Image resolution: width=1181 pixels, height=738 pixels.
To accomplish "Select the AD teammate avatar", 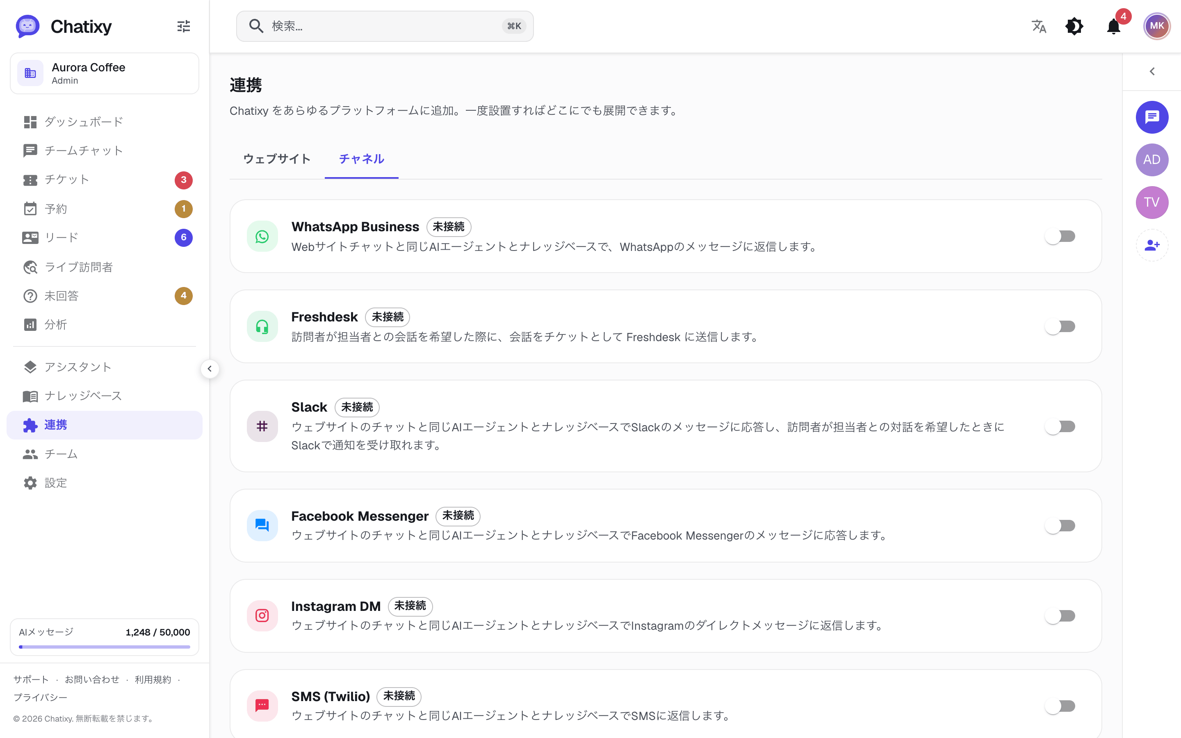I will (x=1152, y=159).
